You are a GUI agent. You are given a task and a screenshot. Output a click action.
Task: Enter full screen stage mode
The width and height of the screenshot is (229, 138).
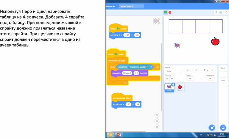[x=225, y=12]
